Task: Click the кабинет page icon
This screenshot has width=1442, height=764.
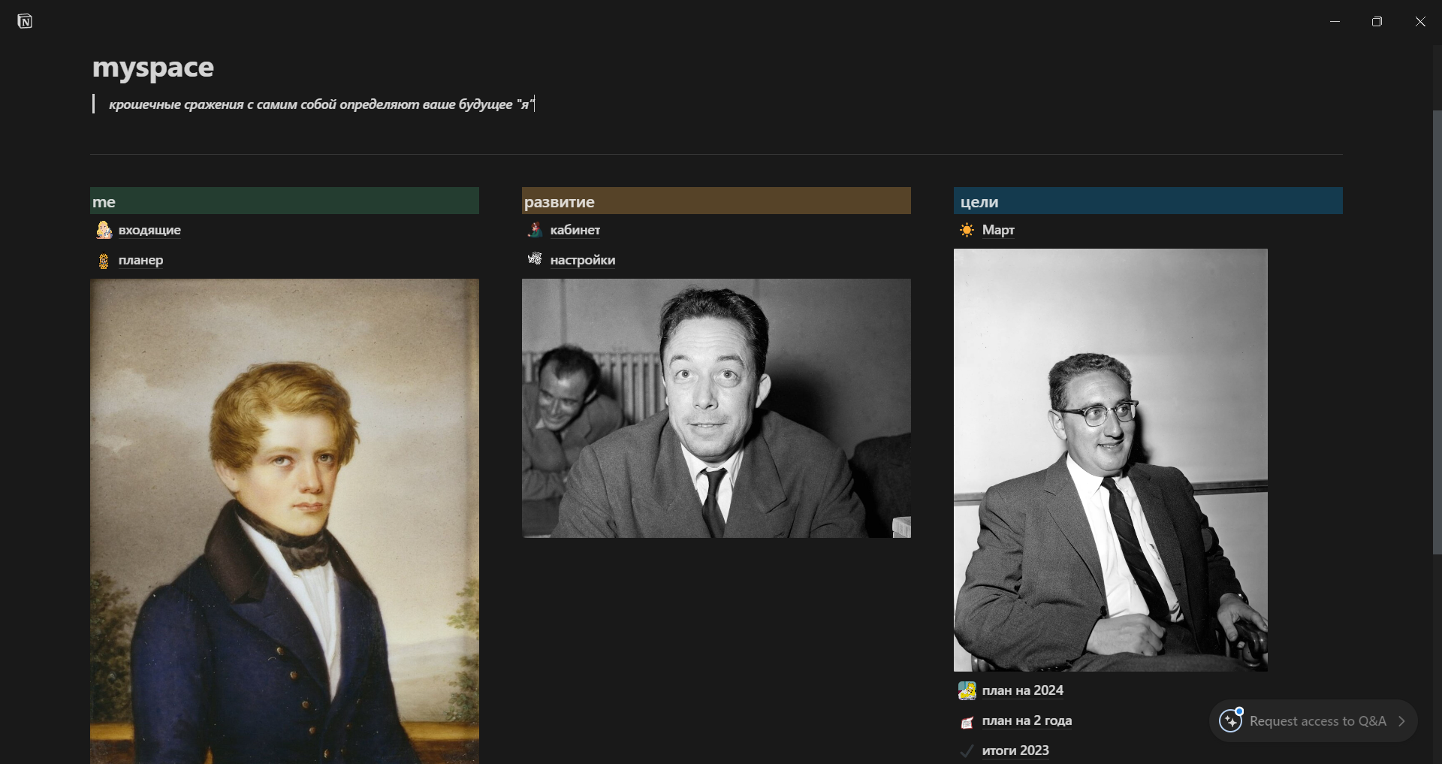Action: pos(535,230)
